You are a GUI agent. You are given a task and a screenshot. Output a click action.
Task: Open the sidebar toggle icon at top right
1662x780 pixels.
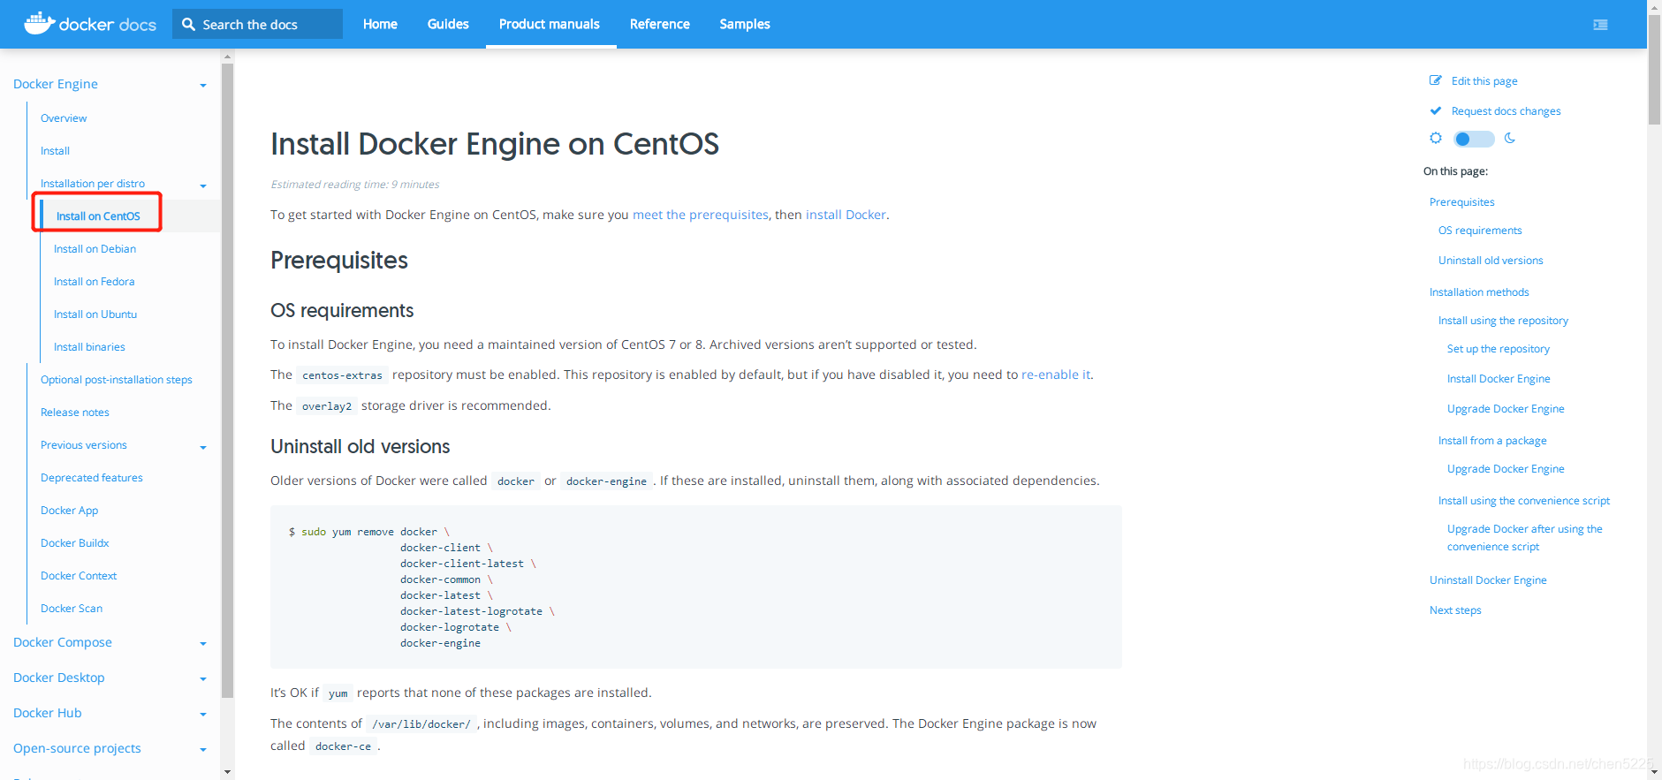tap(1600, 25)
